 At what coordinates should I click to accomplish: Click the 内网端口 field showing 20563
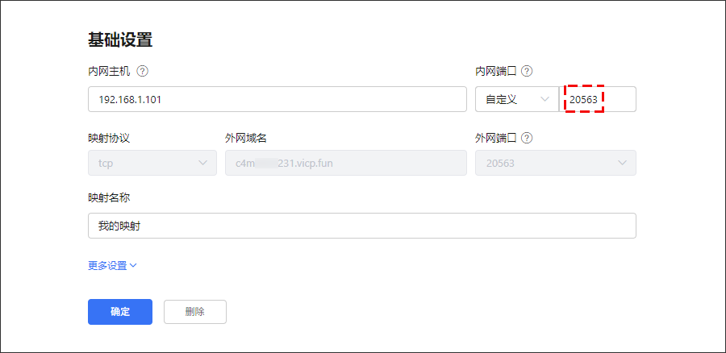coord(599,99)
